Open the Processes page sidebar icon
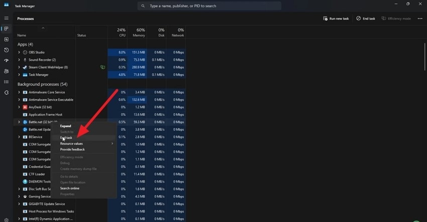 pos(6,29)
